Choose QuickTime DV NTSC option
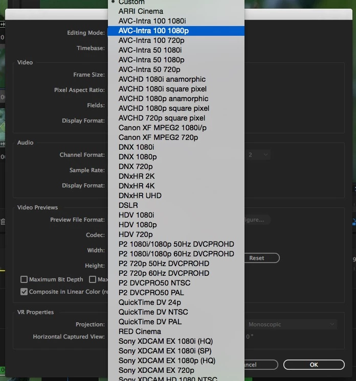Screen dimensions: 356x381 [x=176, y=312]
